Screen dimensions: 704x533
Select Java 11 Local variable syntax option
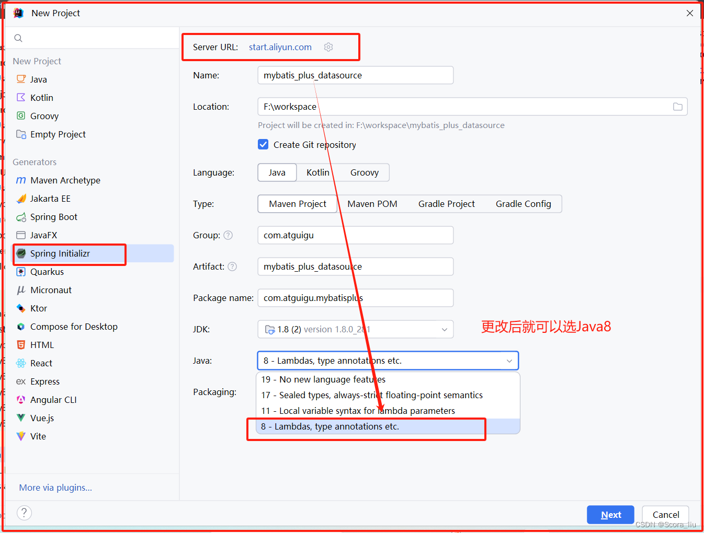(388, 411)
